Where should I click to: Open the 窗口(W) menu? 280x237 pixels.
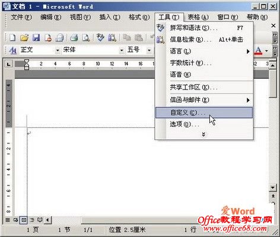(x=228, y=17)
